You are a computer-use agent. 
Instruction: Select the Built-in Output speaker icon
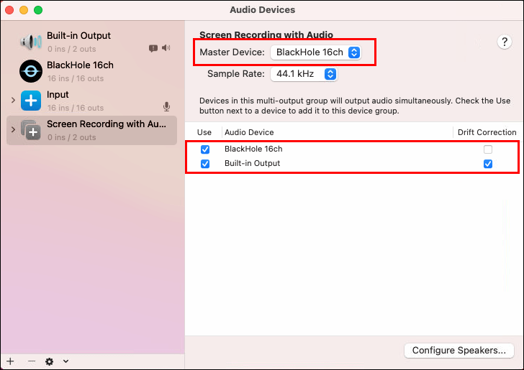pyautogui.click(x=31, y=42)
